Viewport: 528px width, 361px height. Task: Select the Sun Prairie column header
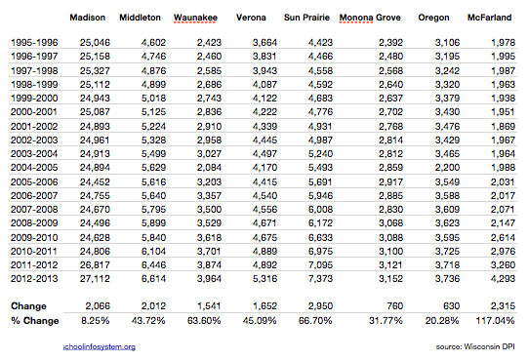(x=306, y=18)
